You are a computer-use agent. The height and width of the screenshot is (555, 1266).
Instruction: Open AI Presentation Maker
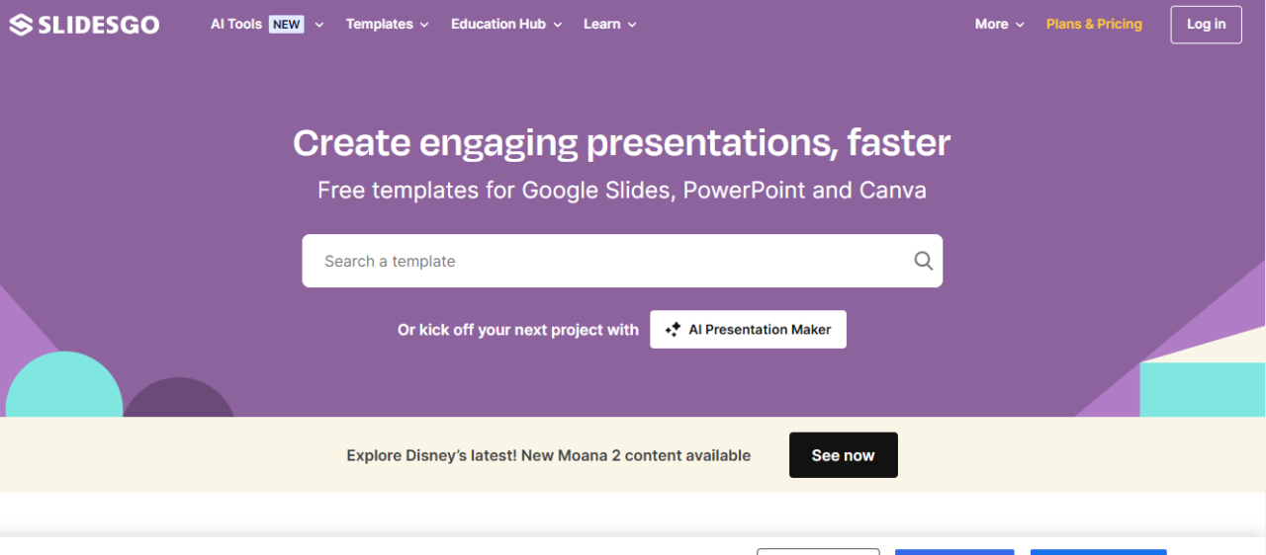(748, 330)
